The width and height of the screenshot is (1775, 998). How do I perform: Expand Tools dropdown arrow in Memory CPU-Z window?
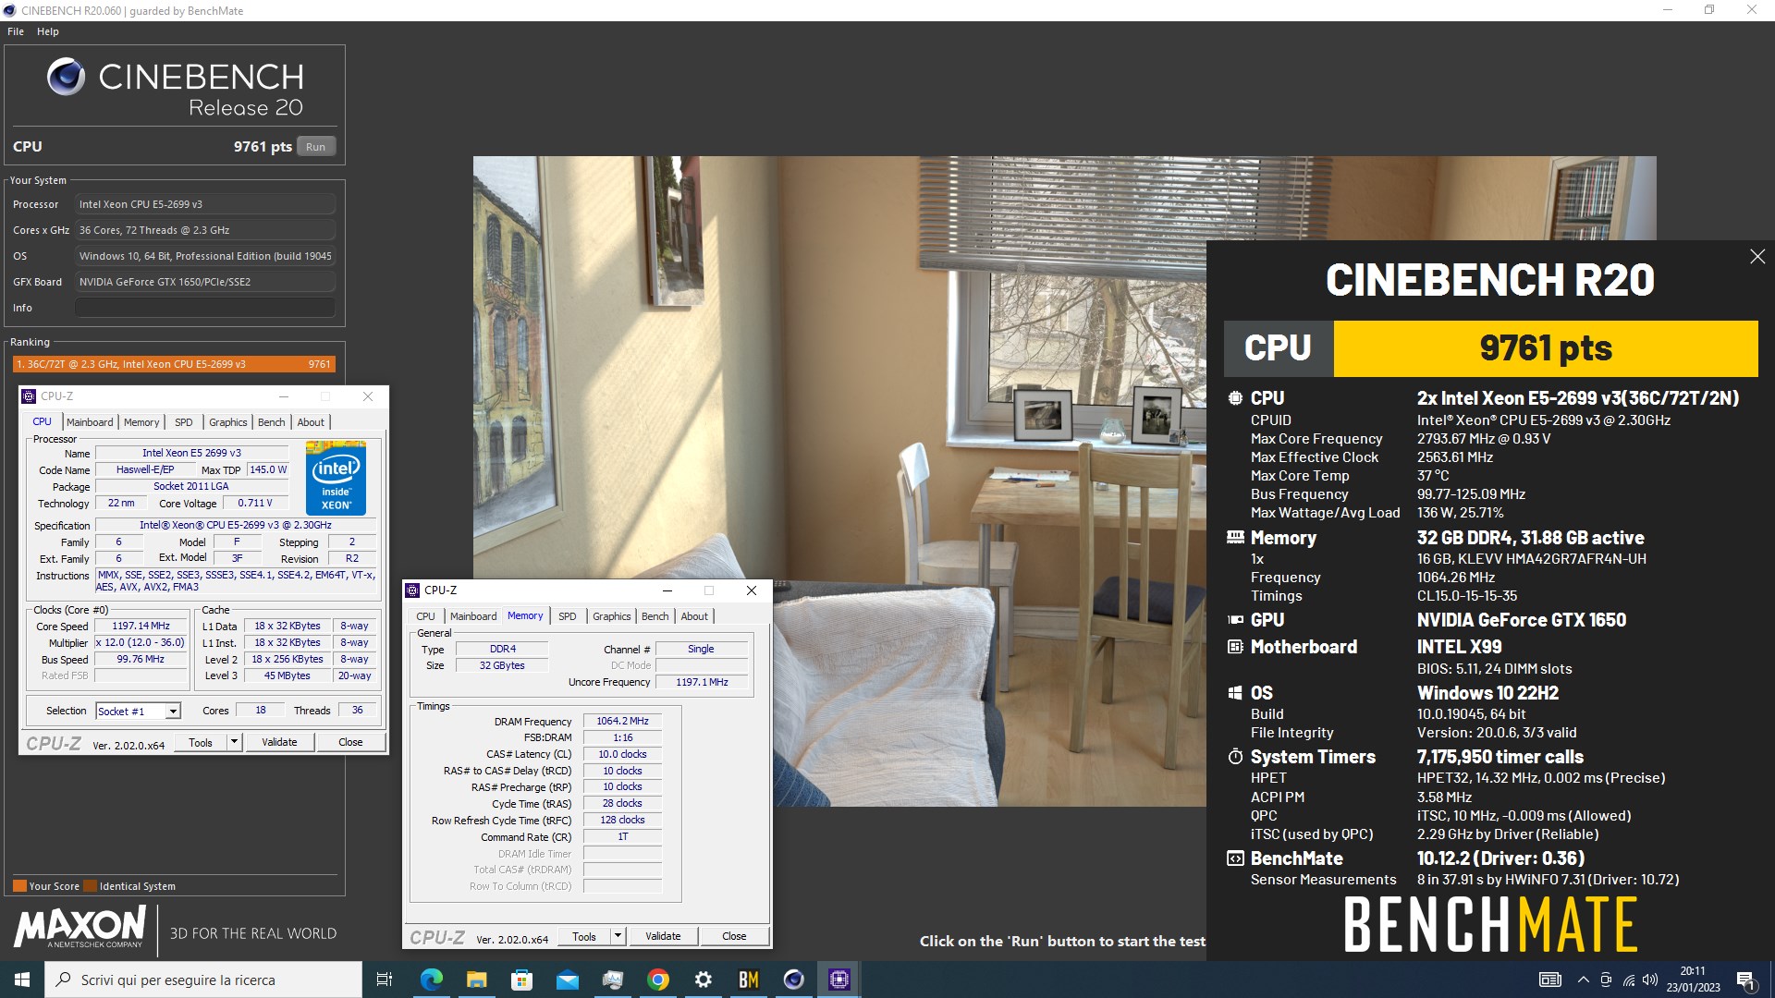point(618,936)
